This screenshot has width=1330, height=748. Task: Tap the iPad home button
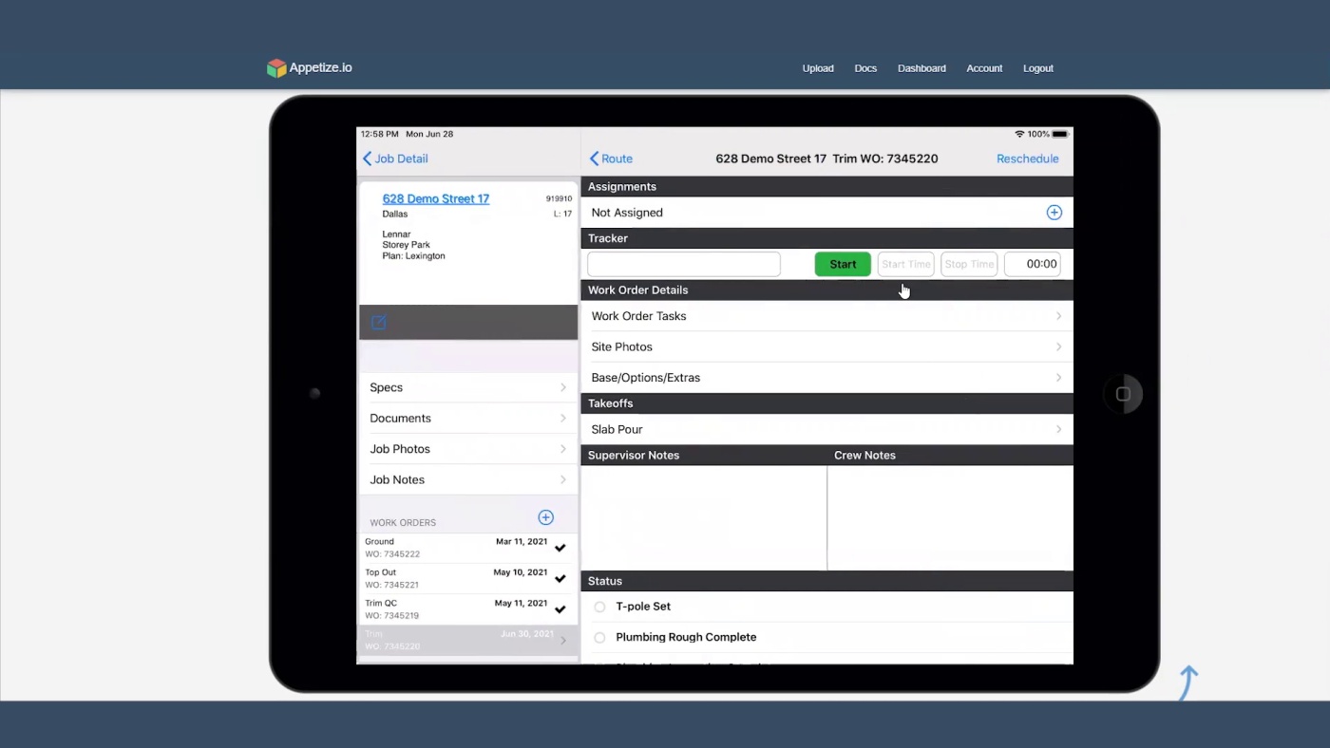(1123, 394)
